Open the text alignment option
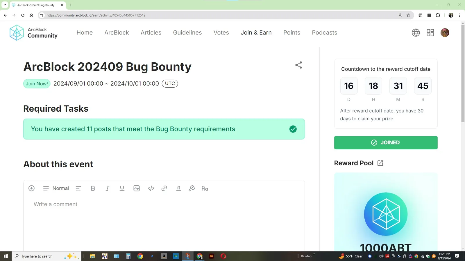 [78, 188]
